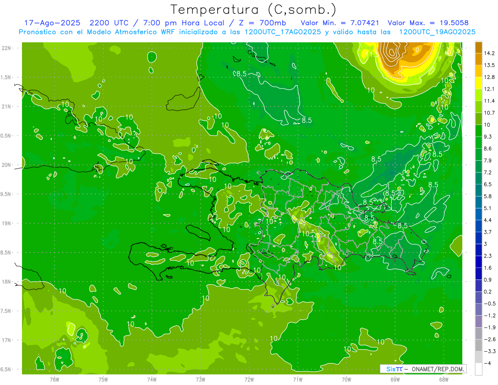
Task: Click the '1.6' legend value
Action: click(488, 267)
